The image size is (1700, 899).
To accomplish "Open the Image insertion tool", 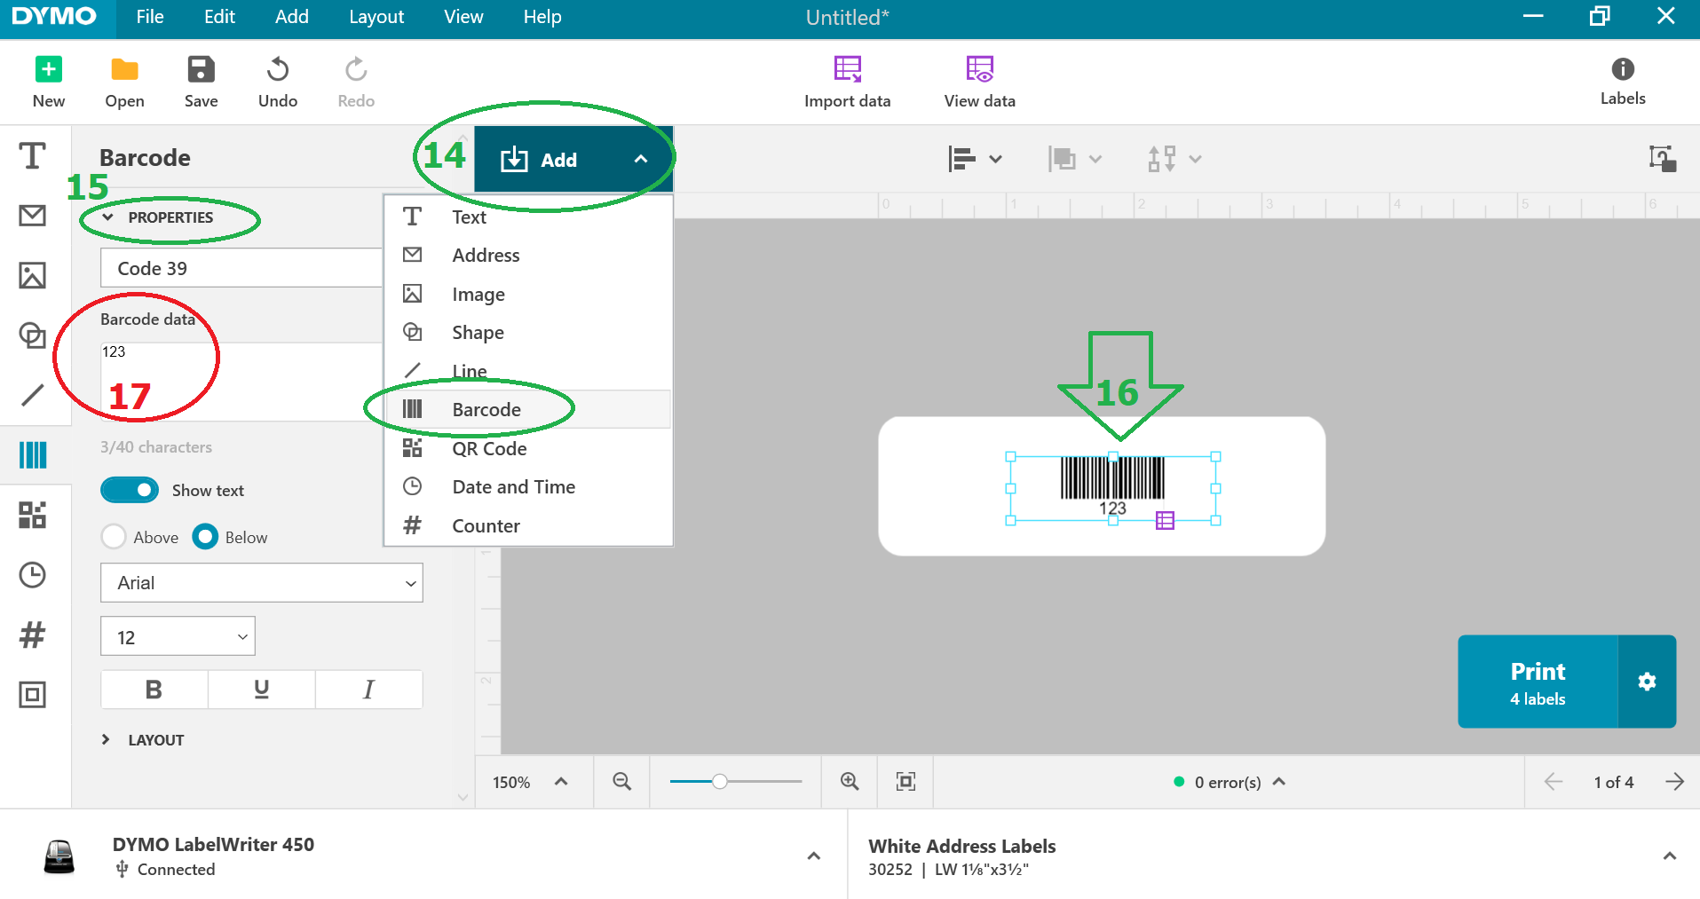I will click(x=32, y=276).
